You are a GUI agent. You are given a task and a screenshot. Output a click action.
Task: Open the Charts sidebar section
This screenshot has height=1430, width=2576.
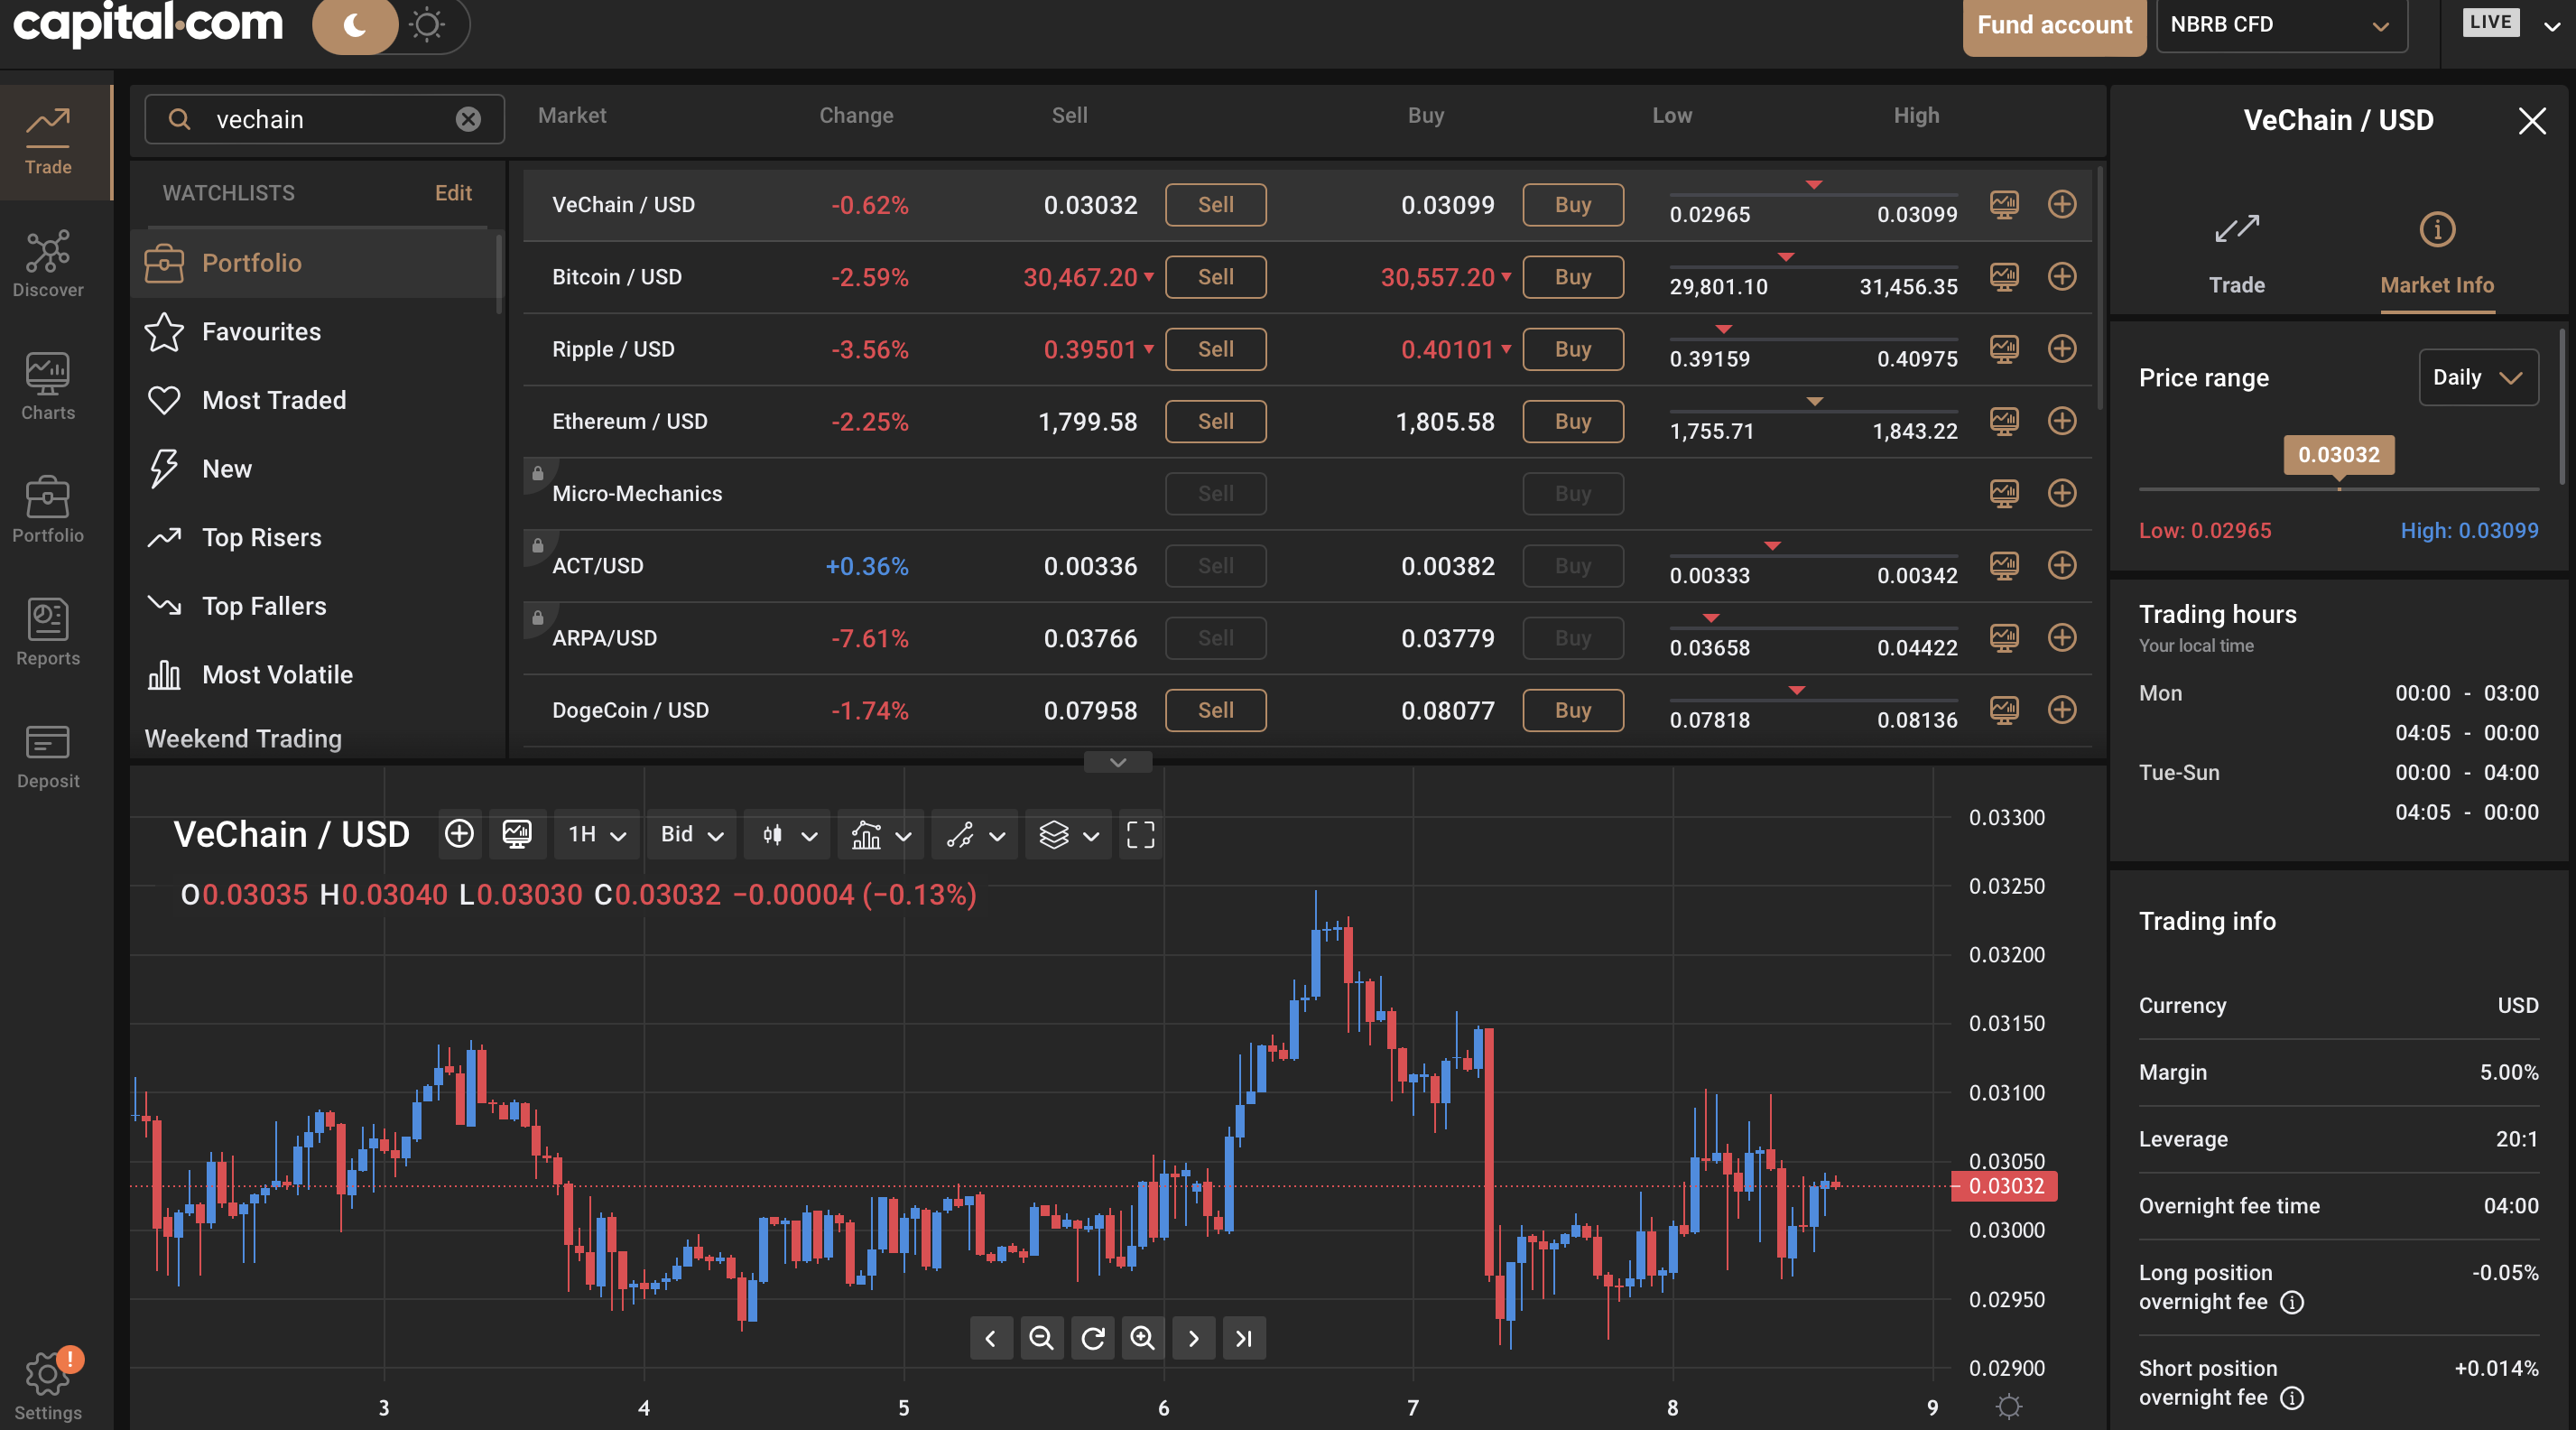click(x=48, y=388)
